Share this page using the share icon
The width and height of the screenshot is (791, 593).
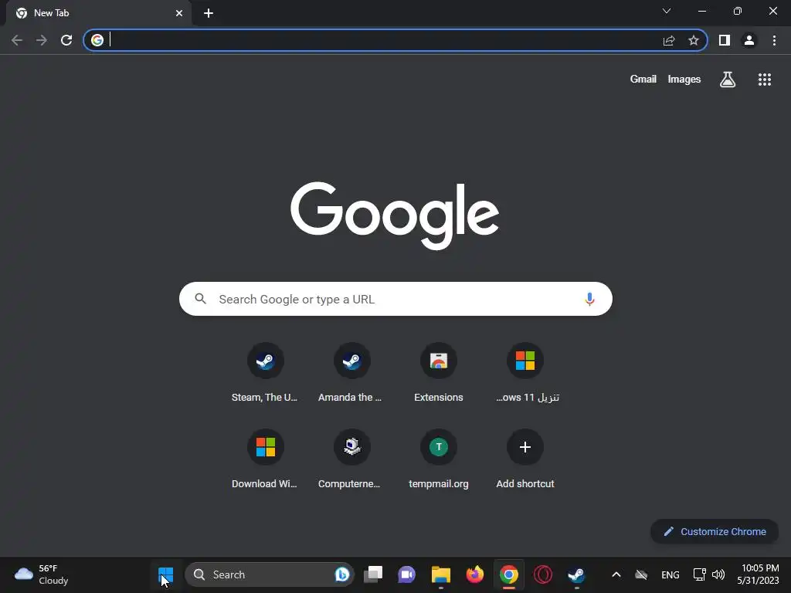[x=669, y=40]
